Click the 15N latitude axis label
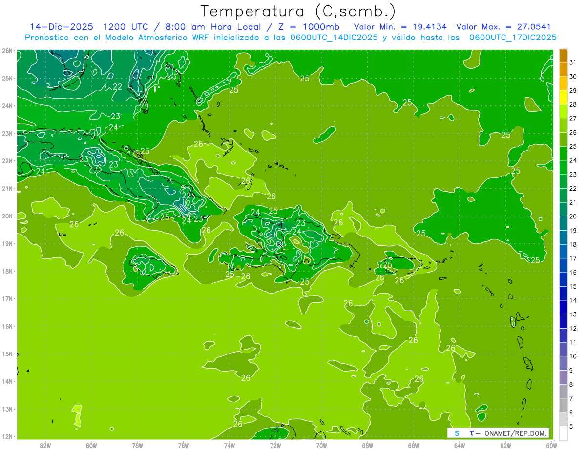This screenshot has height=452, width=586. point(7,354)
